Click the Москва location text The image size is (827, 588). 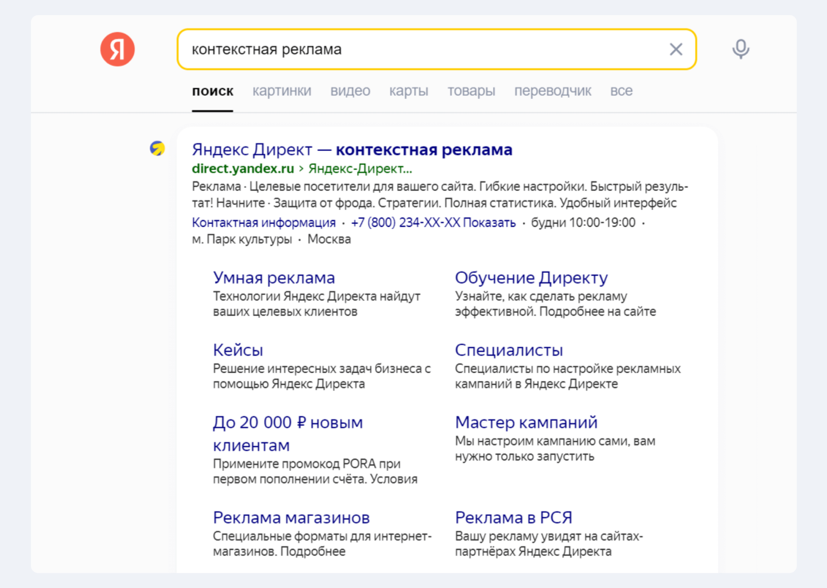click(x=329, y=239)
